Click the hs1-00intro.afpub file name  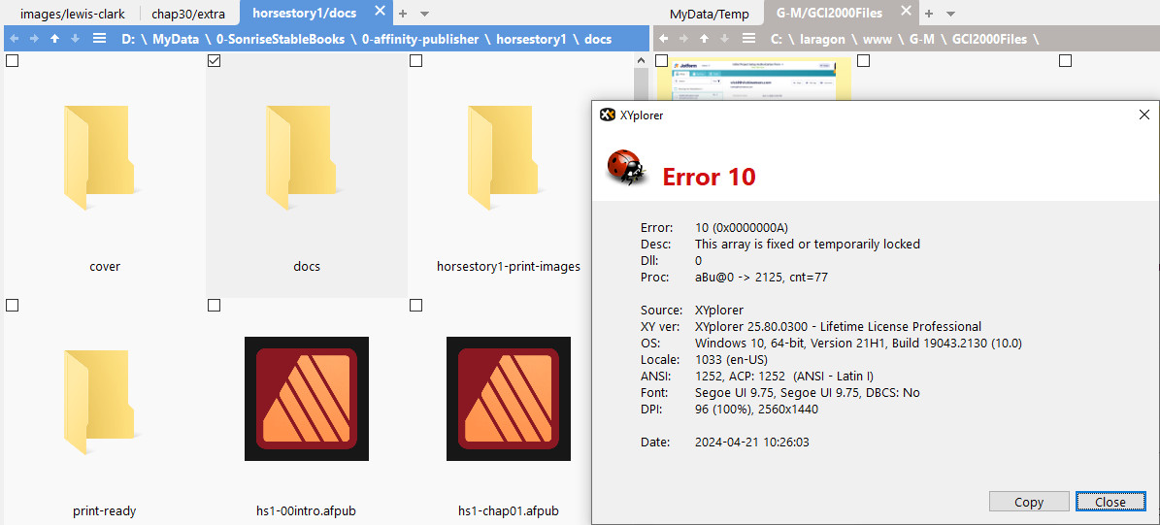(x=307, y=510)
